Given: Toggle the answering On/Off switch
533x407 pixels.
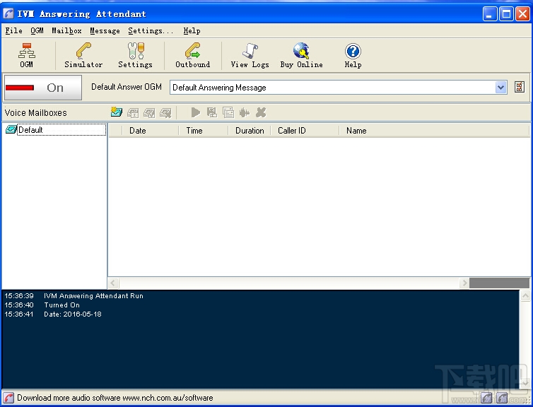Looking at the screenshot, I should (x=43, y=88).
